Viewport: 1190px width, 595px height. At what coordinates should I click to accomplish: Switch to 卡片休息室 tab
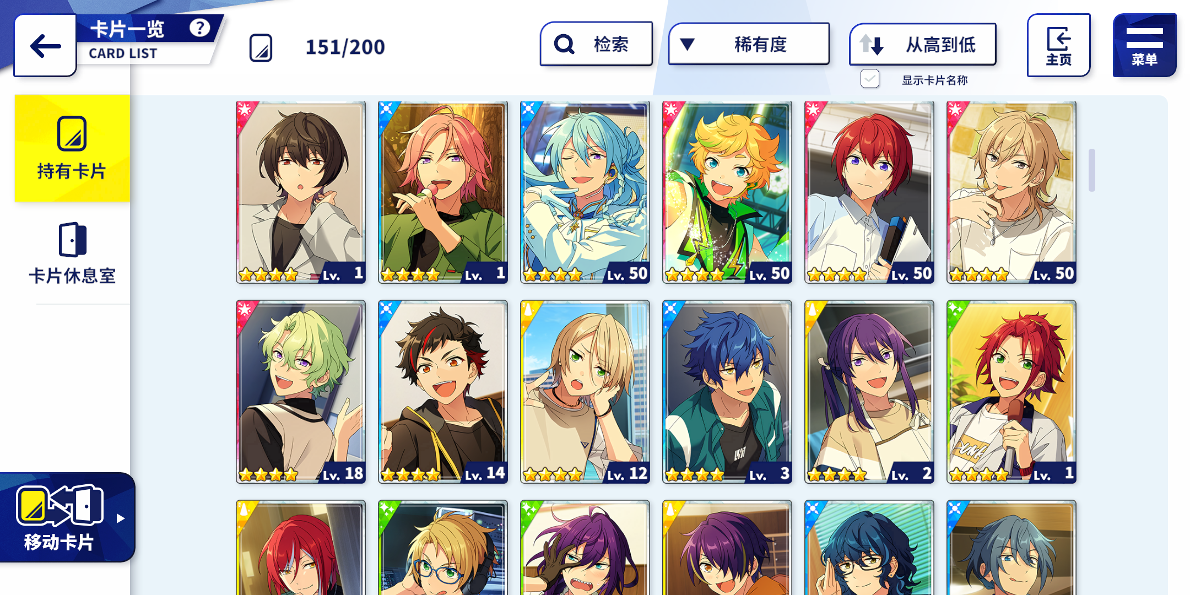pos(72,253)
